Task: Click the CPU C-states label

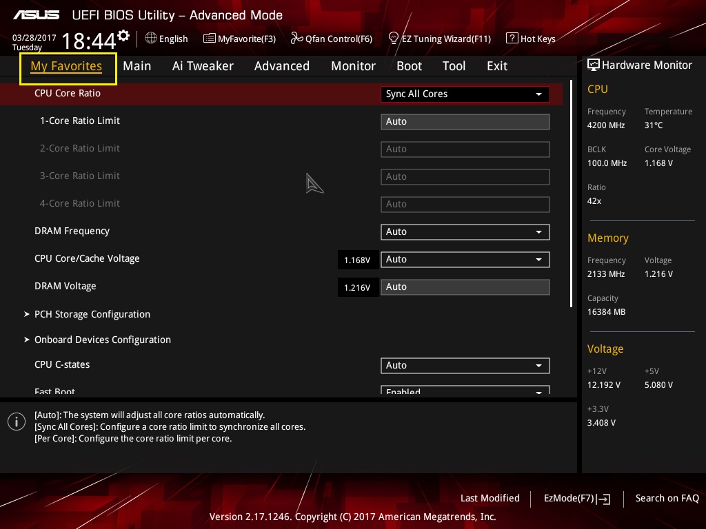Action: point(62,364)
